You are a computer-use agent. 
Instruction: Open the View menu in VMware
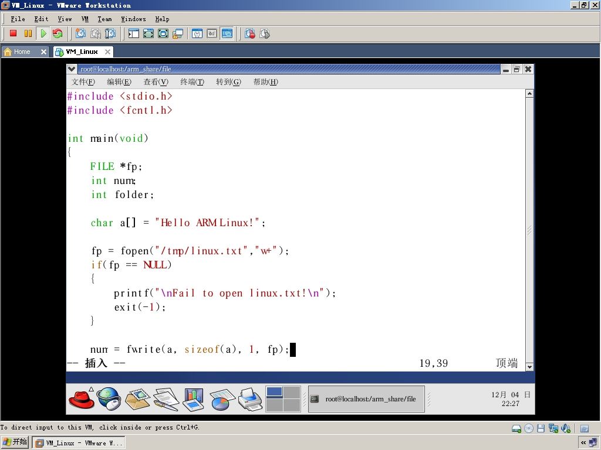[65, 19]
